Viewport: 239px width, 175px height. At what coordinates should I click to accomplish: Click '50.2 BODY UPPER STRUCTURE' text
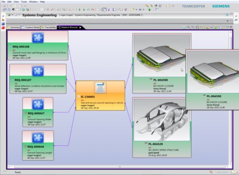pos(163,150)
